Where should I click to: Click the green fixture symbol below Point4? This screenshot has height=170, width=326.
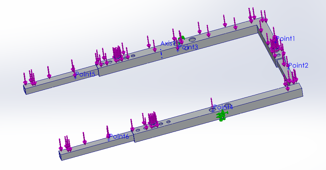222,116
